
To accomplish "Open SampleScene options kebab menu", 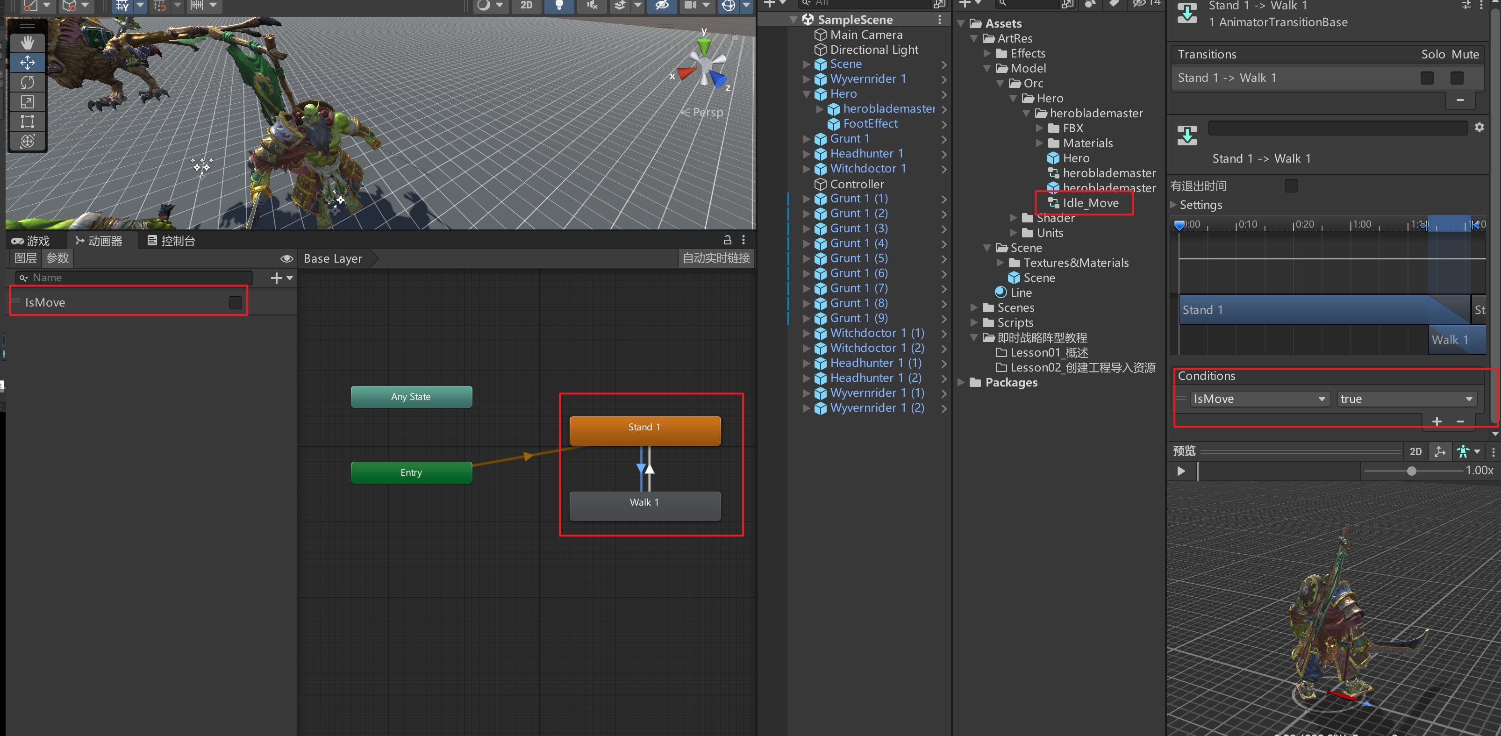I will (x=940, y=20).
